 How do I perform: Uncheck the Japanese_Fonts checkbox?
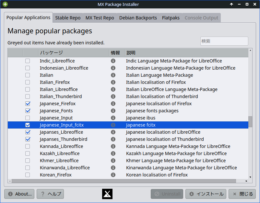tap(28, 111)
